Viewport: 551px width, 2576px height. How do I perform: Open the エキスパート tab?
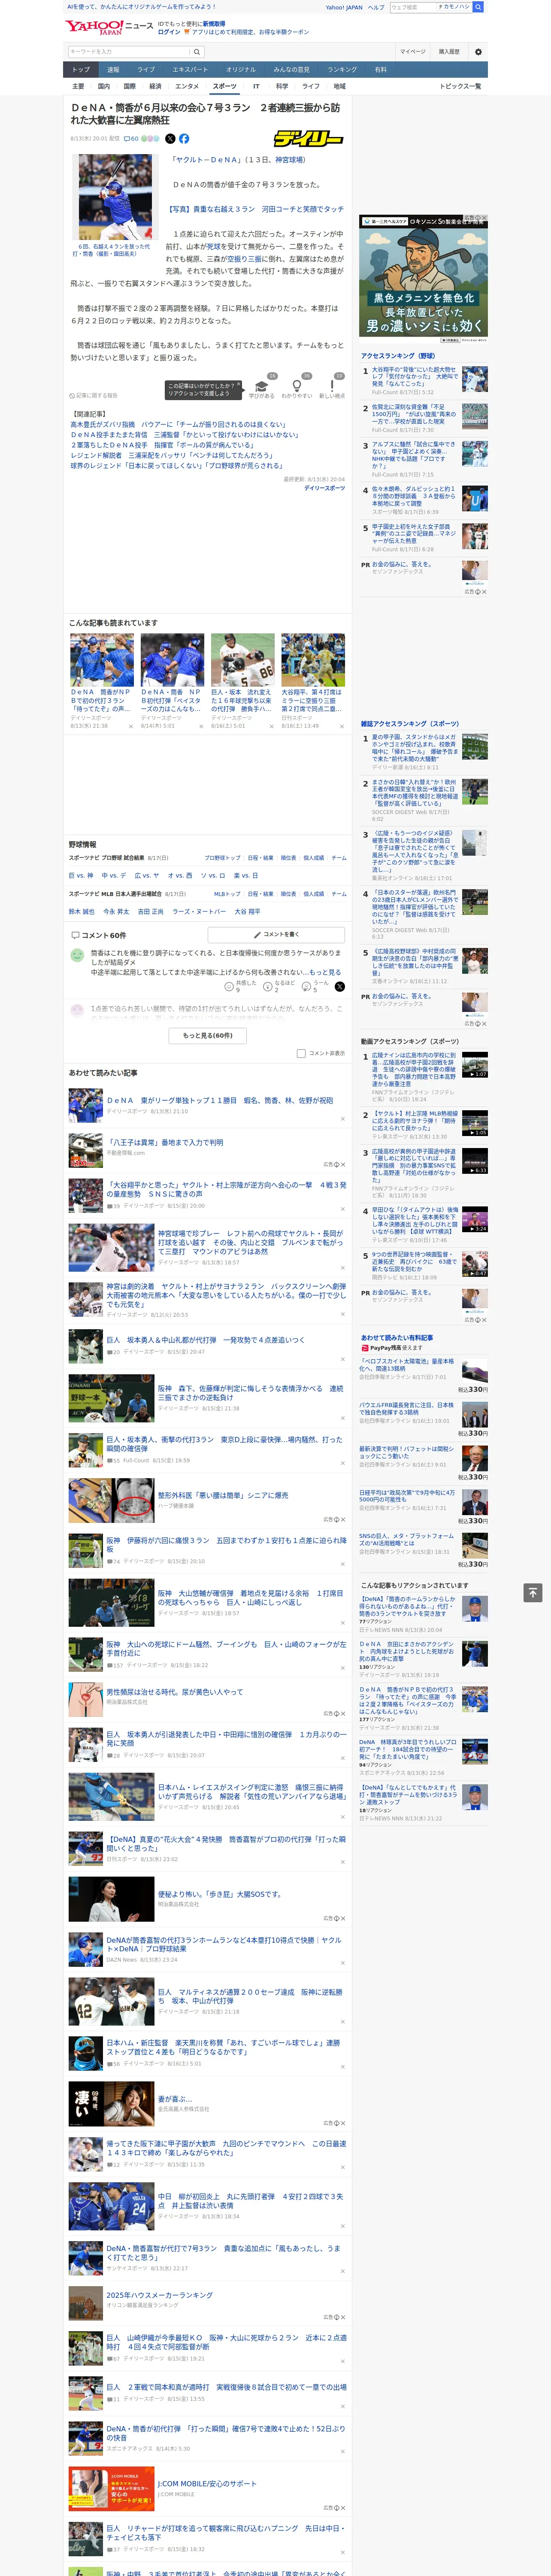(x=190, y=70)
